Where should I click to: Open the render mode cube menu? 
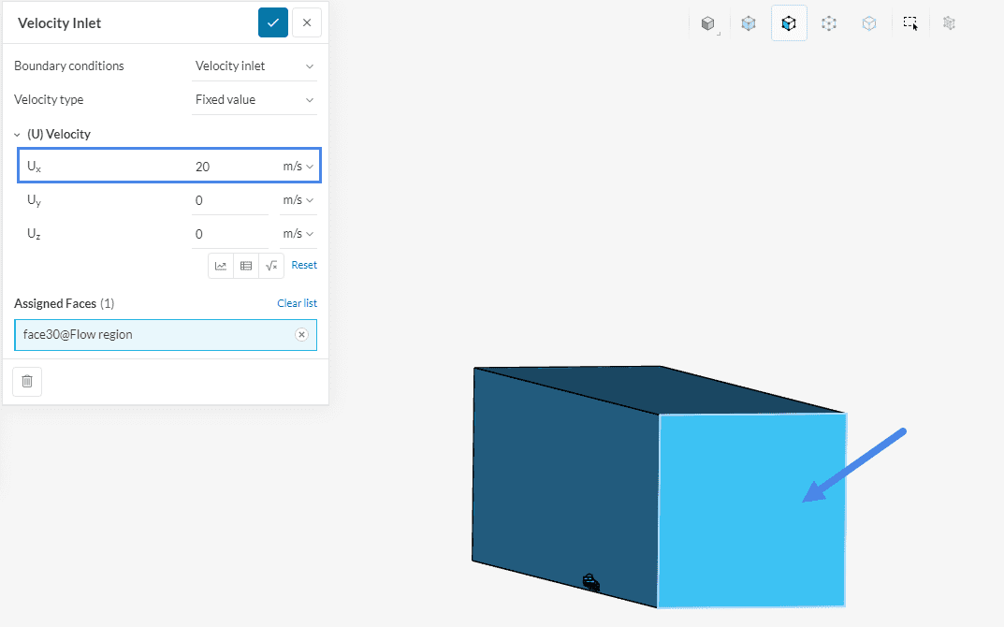pos(708,23)
